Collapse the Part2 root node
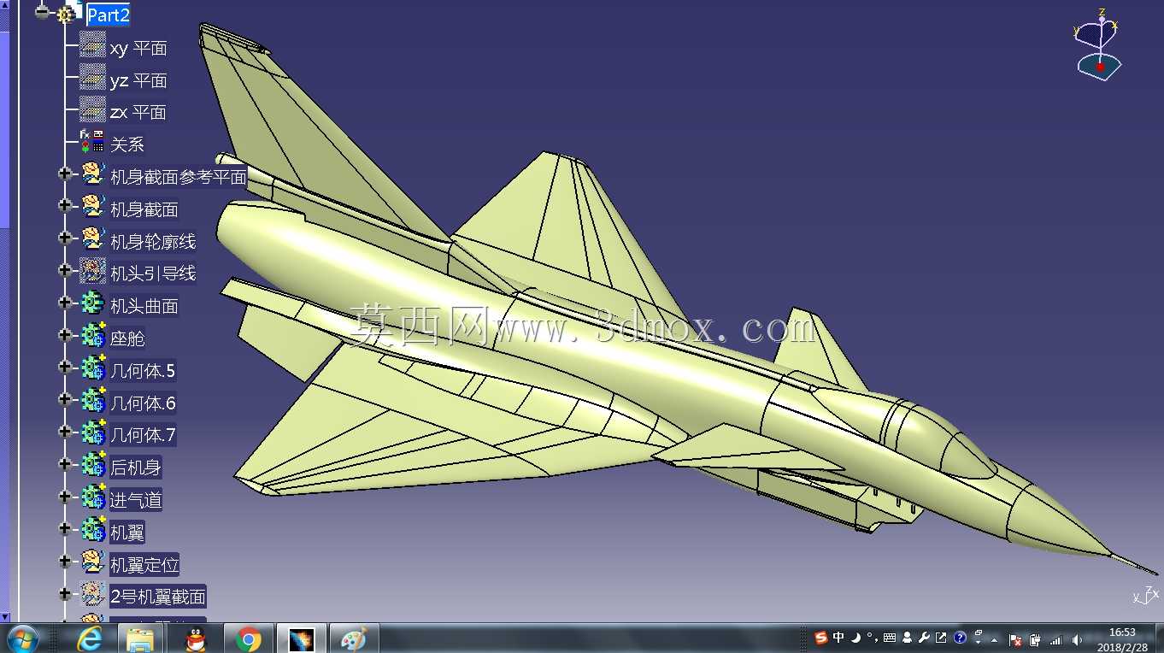 42,12
